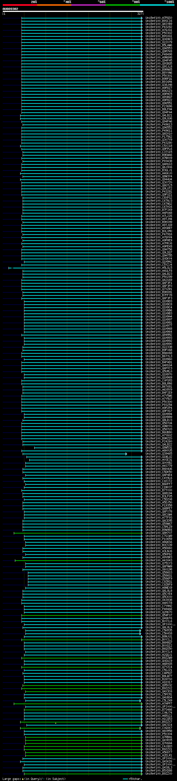
Task: Select the UniRef100_P43281 label
Action: click(x=159, y=191)
